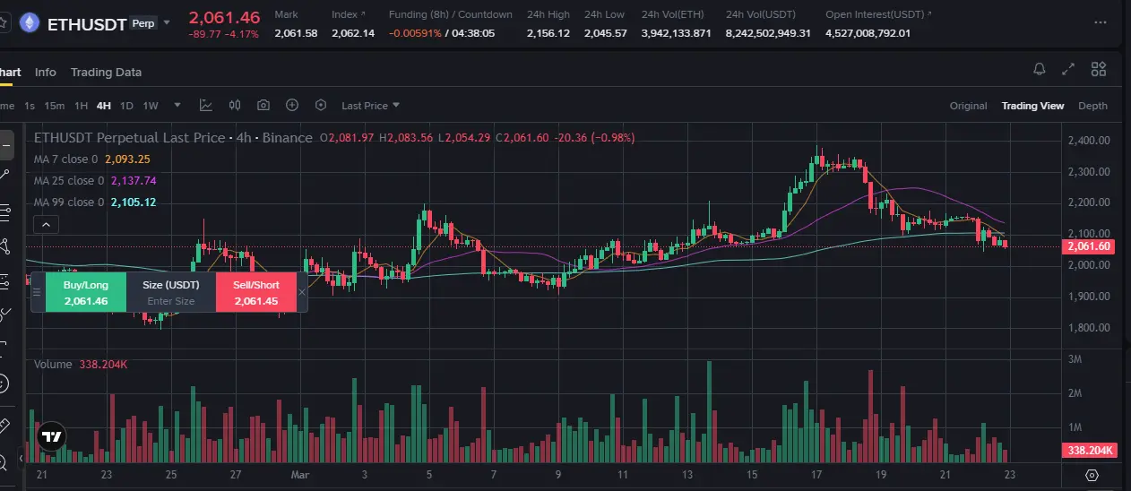Viewport: 1131px width, 491px height.
Task: Click the quick order panel drag handle
Action: [38, 292]
